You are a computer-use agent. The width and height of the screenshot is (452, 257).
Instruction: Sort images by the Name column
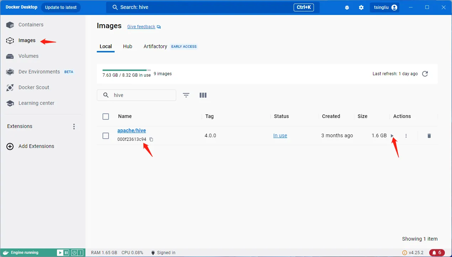[x=125, y=116]
